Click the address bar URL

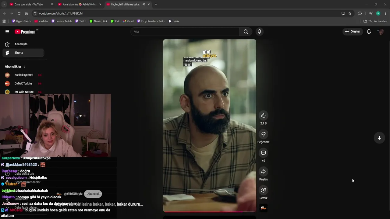coord(61,13)
